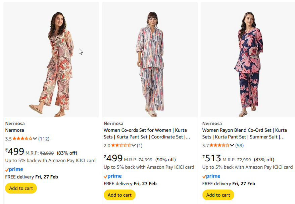Viewport: 295px width, 204px height.
Task: Open the 3.5 star rating dropdown chevron
Action: coord(35,138)
